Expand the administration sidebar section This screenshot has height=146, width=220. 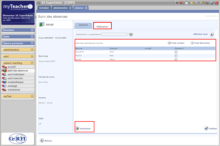click(32, 50)
